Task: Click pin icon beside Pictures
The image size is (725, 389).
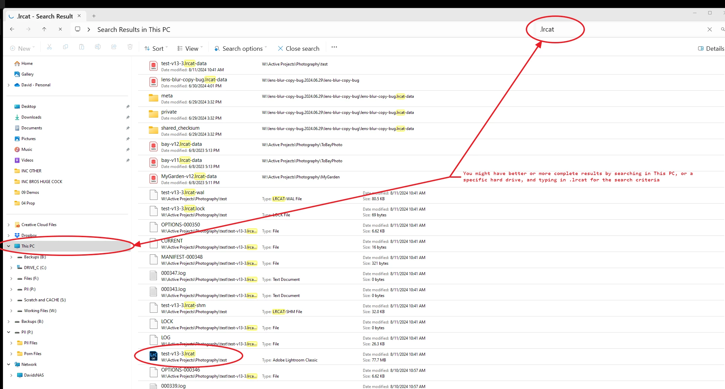Action: pos(128,139)
